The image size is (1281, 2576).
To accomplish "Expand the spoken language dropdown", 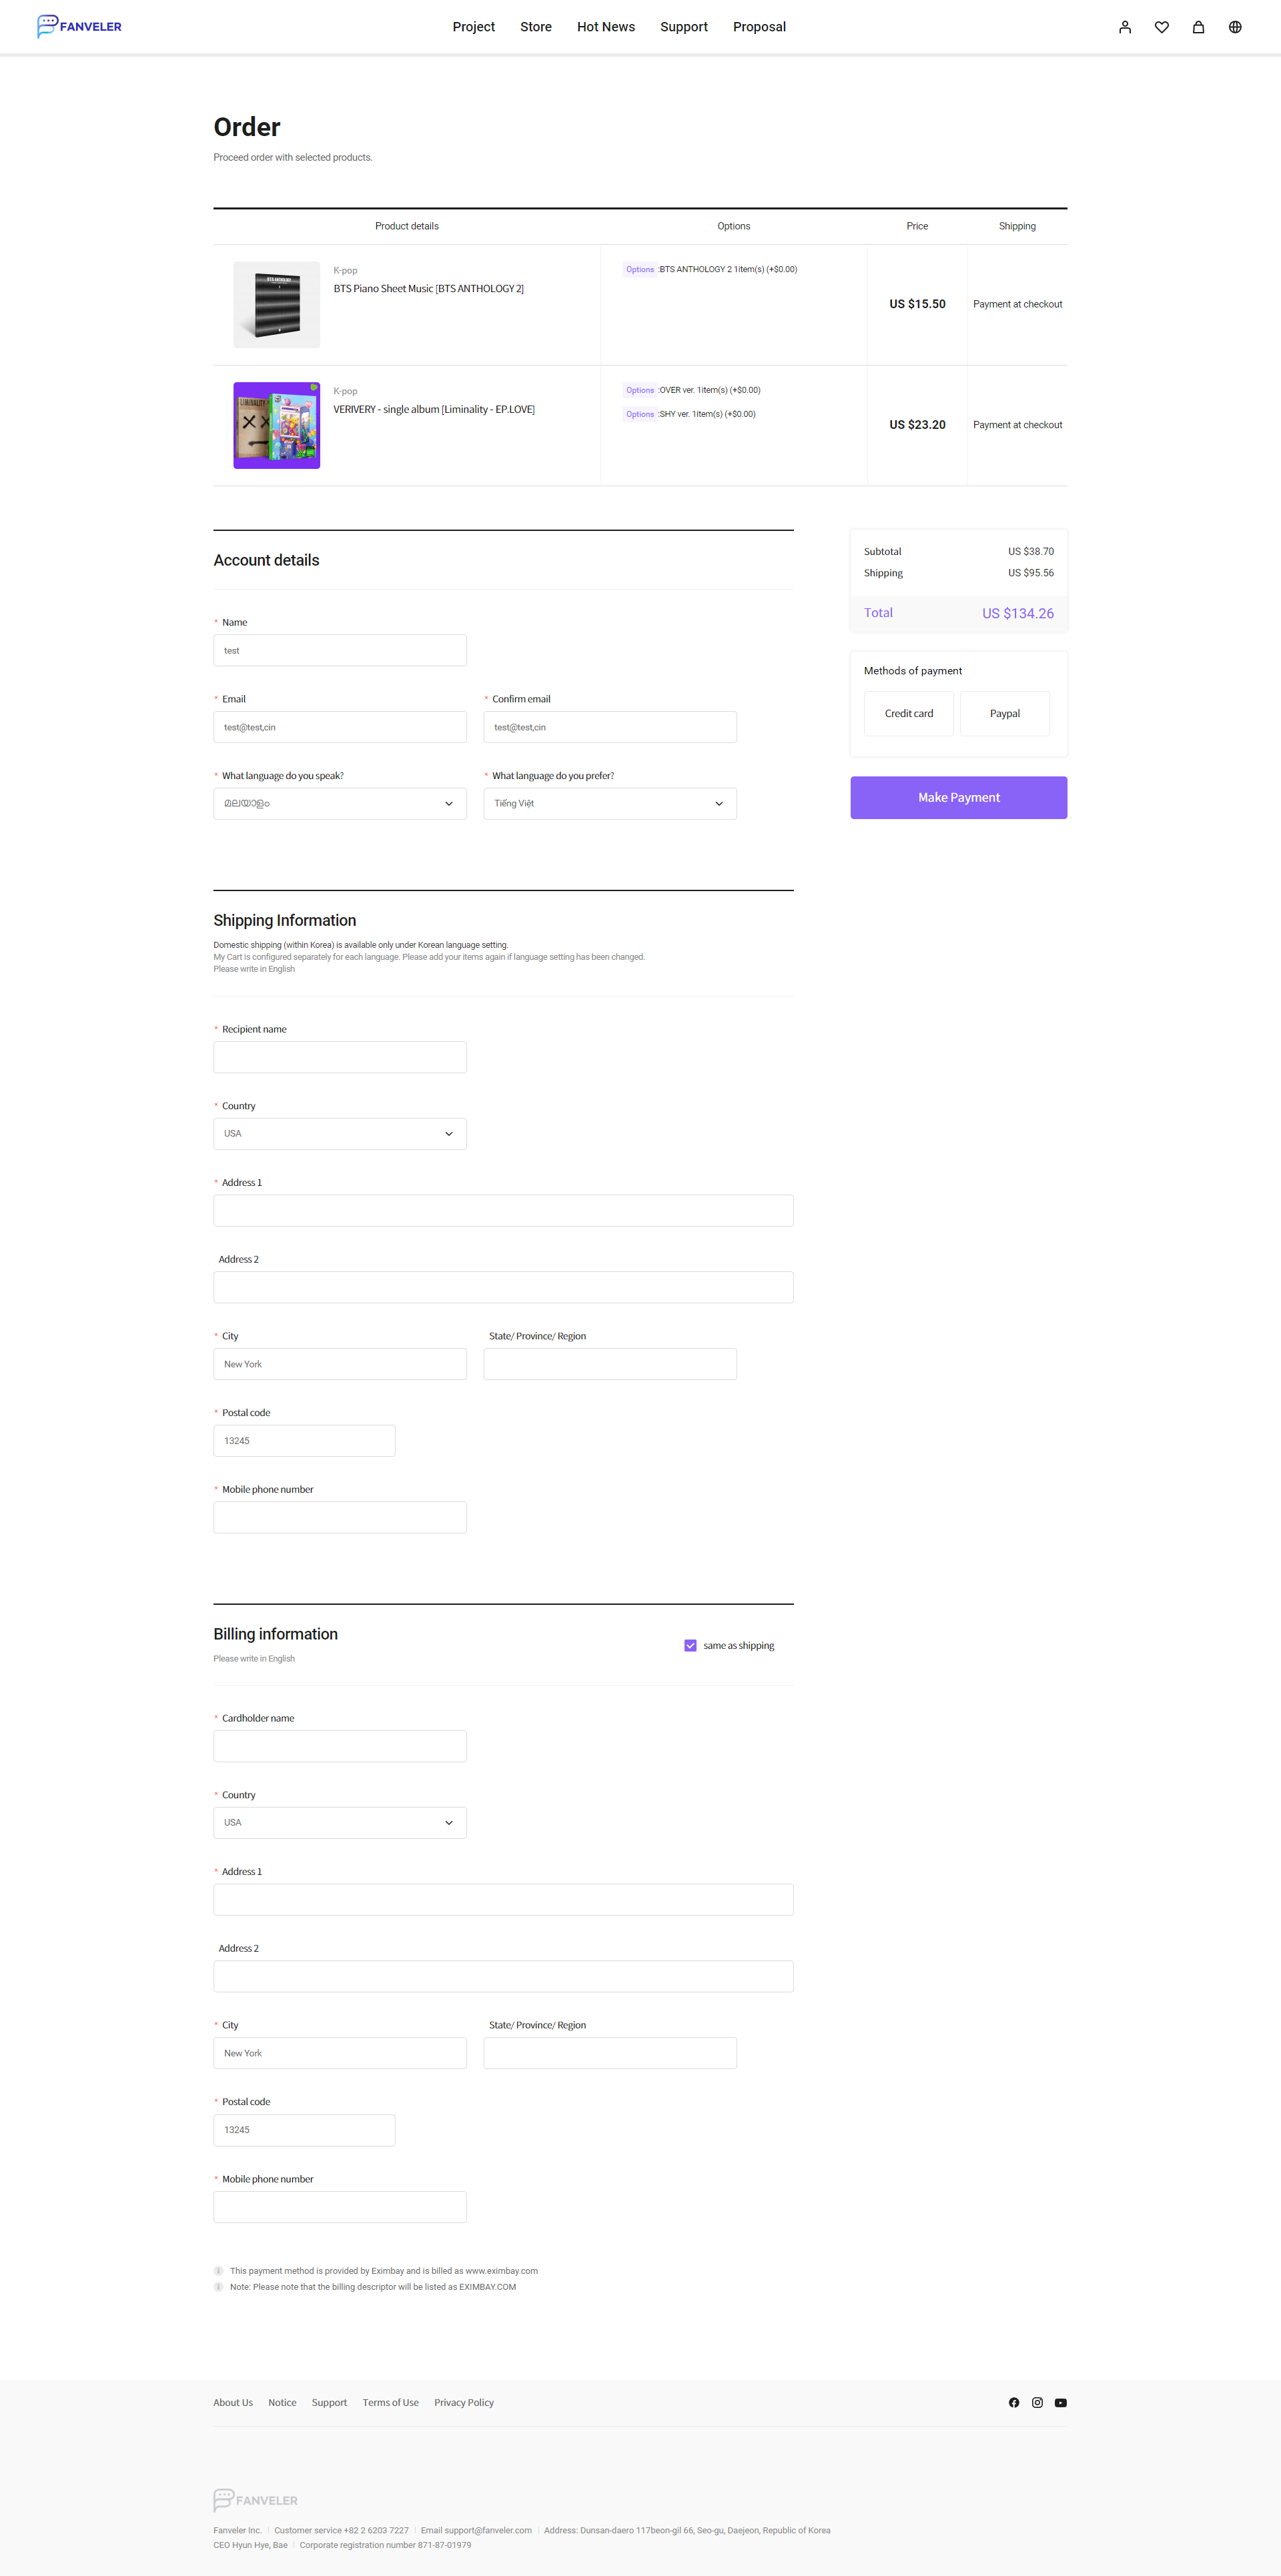I will [x=340, y=803].
